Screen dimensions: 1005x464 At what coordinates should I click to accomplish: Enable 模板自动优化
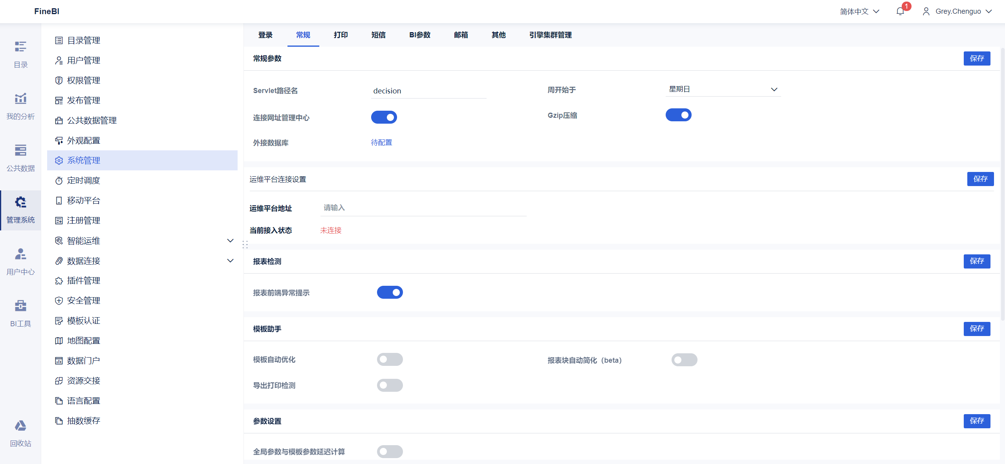click(x=390, y=359)
